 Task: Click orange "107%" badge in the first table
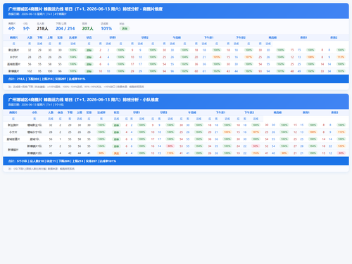coord(249,57)
